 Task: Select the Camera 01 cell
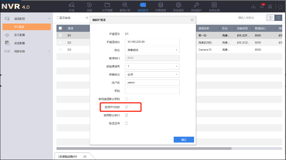click(205, 50)
